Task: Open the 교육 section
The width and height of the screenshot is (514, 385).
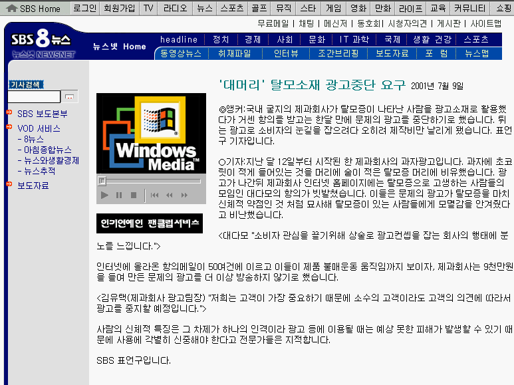Action: click(438, 8)
